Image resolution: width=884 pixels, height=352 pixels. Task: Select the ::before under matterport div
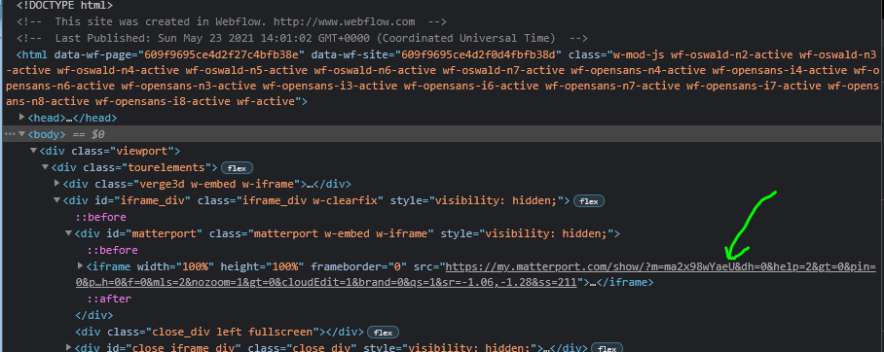pos(113,250)
